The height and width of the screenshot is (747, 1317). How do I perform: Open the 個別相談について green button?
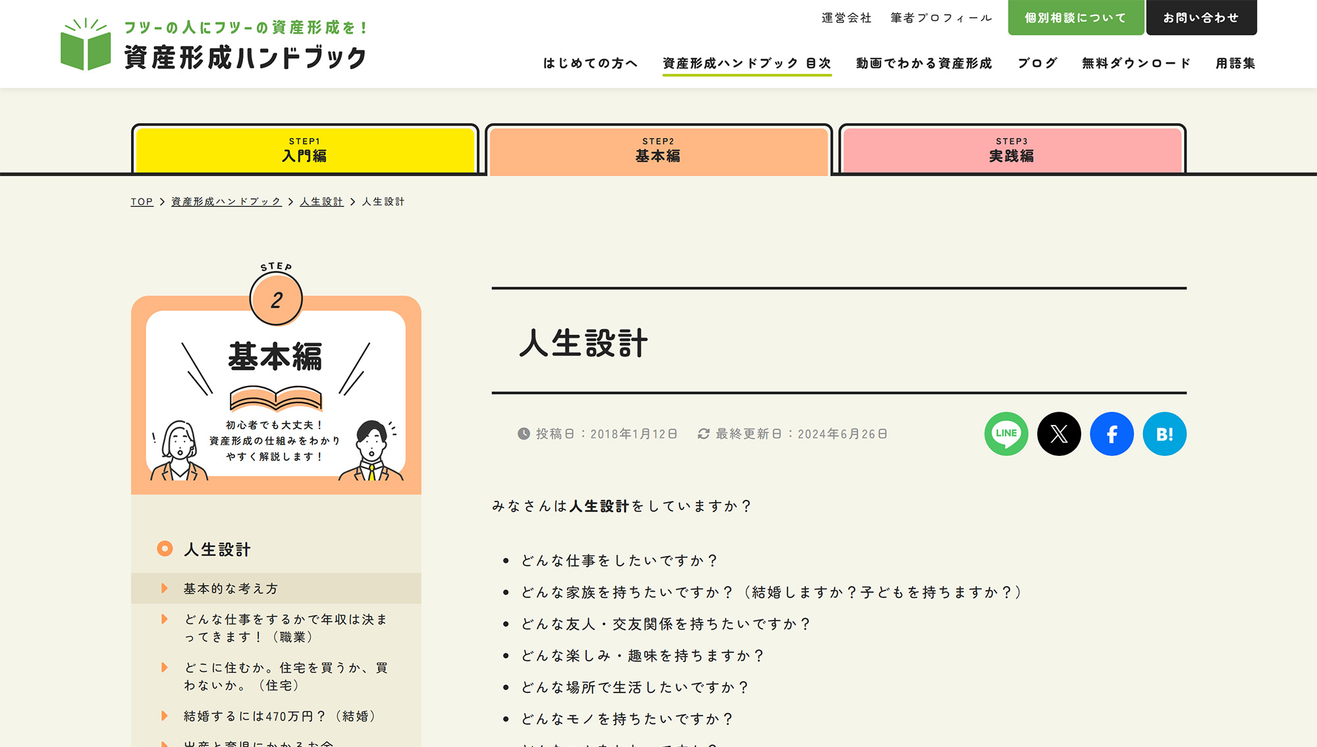pos(1075,18)
